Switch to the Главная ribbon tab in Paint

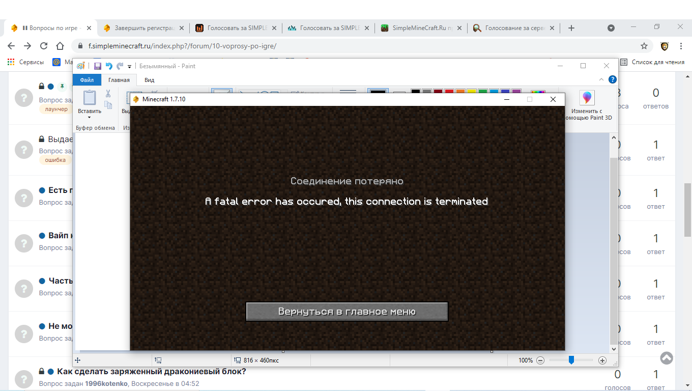(x=119, y=80)
